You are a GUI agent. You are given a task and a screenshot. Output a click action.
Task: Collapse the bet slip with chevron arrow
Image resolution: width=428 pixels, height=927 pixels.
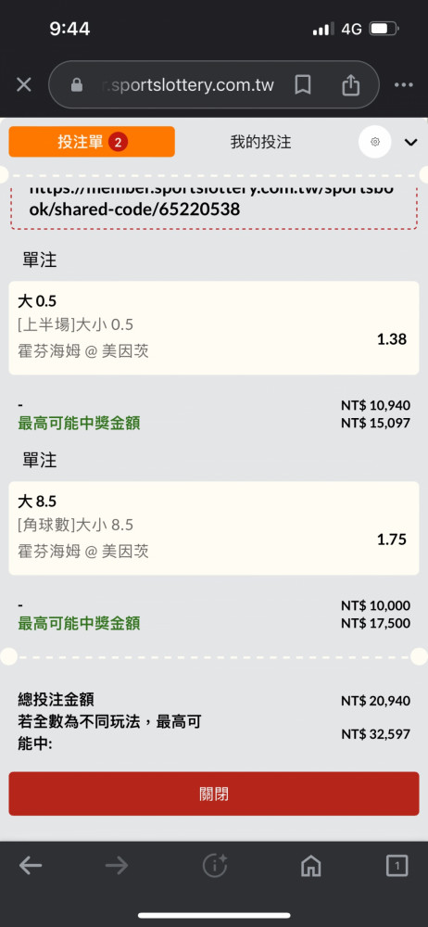[x=410, y=142]
